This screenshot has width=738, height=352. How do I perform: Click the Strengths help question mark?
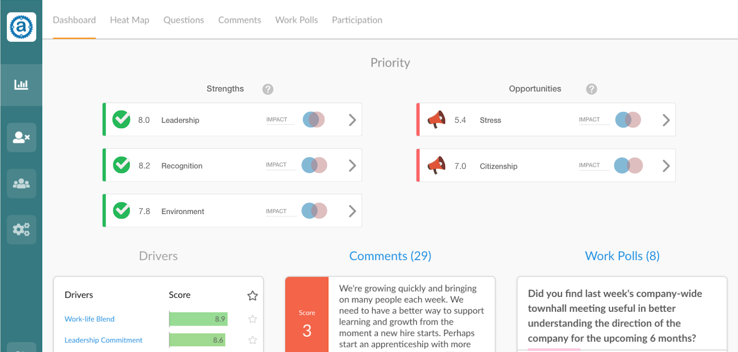[268, 89]
